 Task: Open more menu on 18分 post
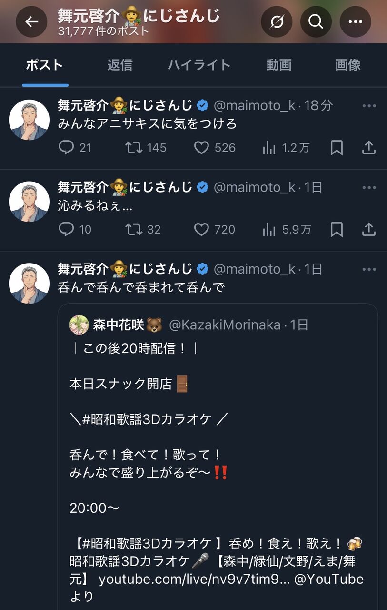coord(369,106)
